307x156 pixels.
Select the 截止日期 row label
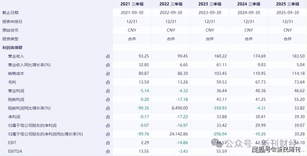click(11, 13)
